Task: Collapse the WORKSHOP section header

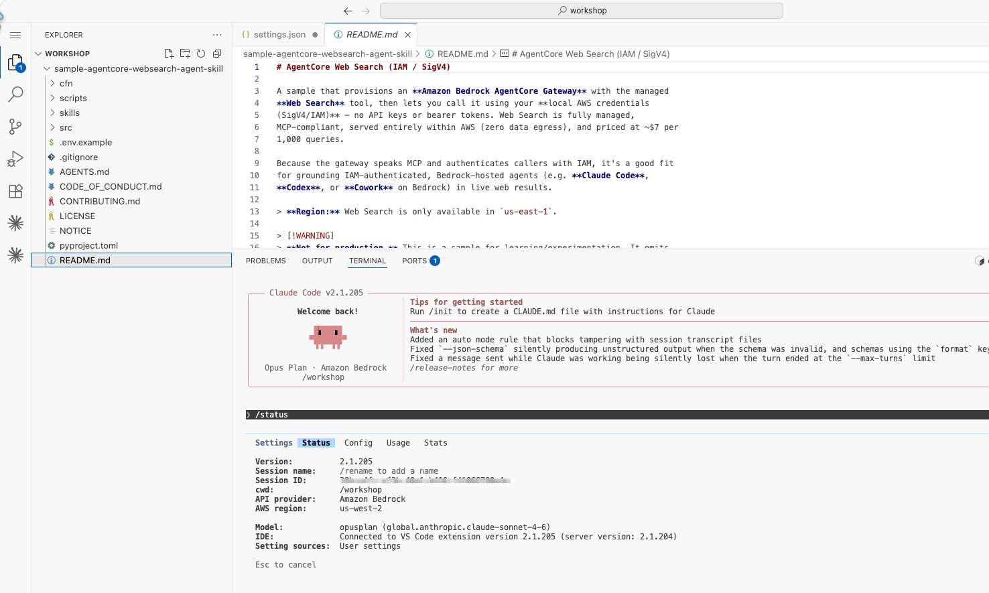Action: click(x=131, y=54)
